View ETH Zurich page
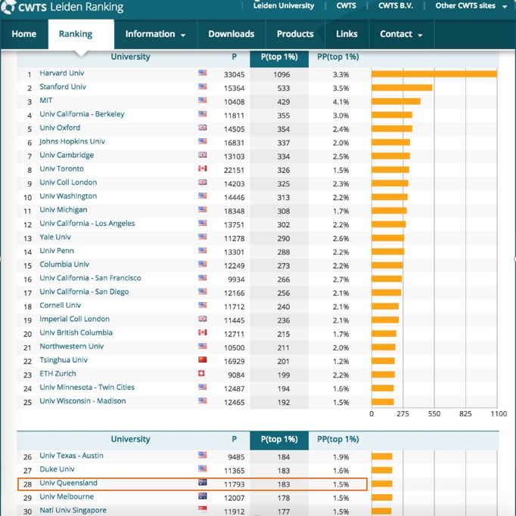This screenshot has height=516, width=516. (x=58, y=374)
